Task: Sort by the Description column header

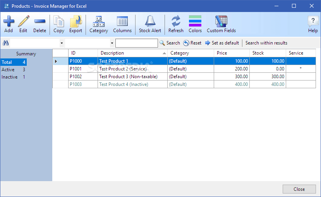Action: coord(132,53)
